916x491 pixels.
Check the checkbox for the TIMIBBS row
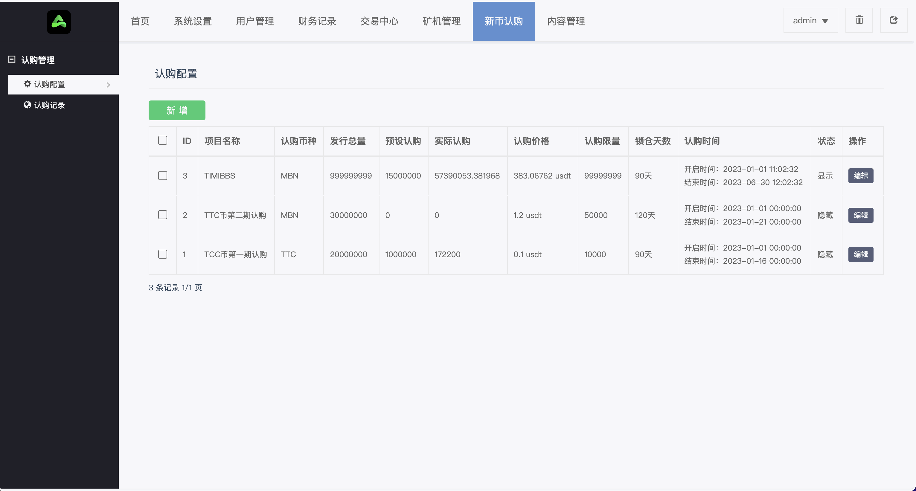coord(162,175)
